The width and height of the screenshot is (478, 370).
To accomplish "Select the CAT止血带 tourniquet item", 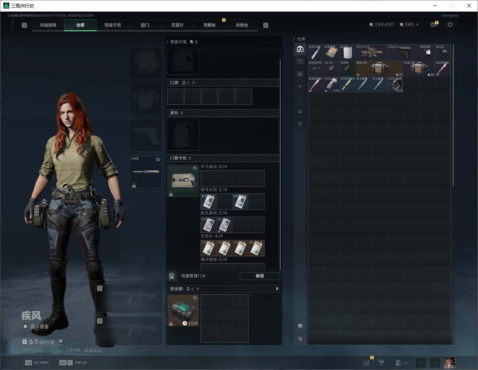I will coord(395,85).
